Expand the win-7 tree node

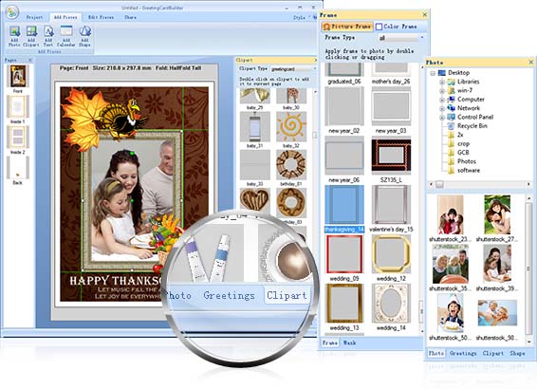[442, 91]
